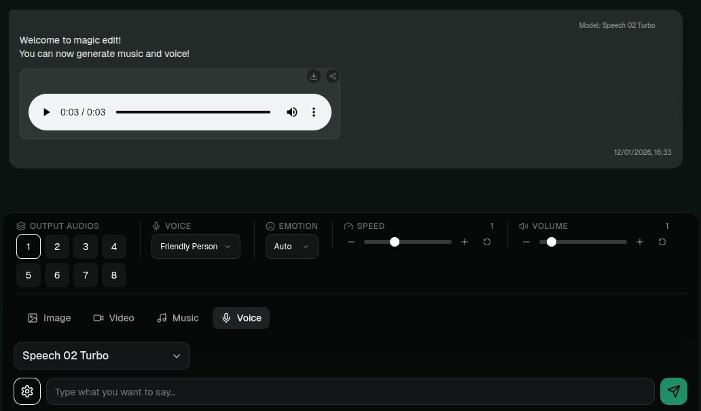The image size is (701, 411).
Task: Open the Speech 02 Turbo model dropdown
Action: 102,356
